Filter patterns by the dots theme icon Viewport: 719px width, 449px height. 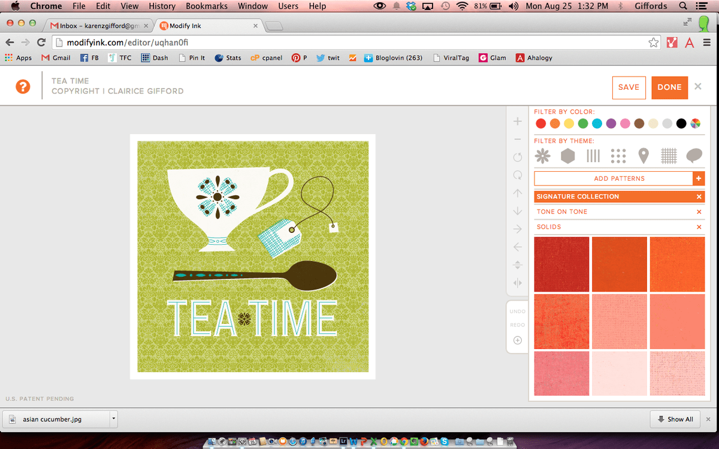[618, 156]
